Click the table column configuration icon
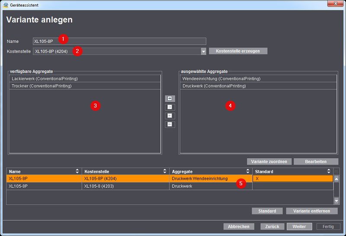The height and width of the screenshot is (236, 346). point(336,172)
